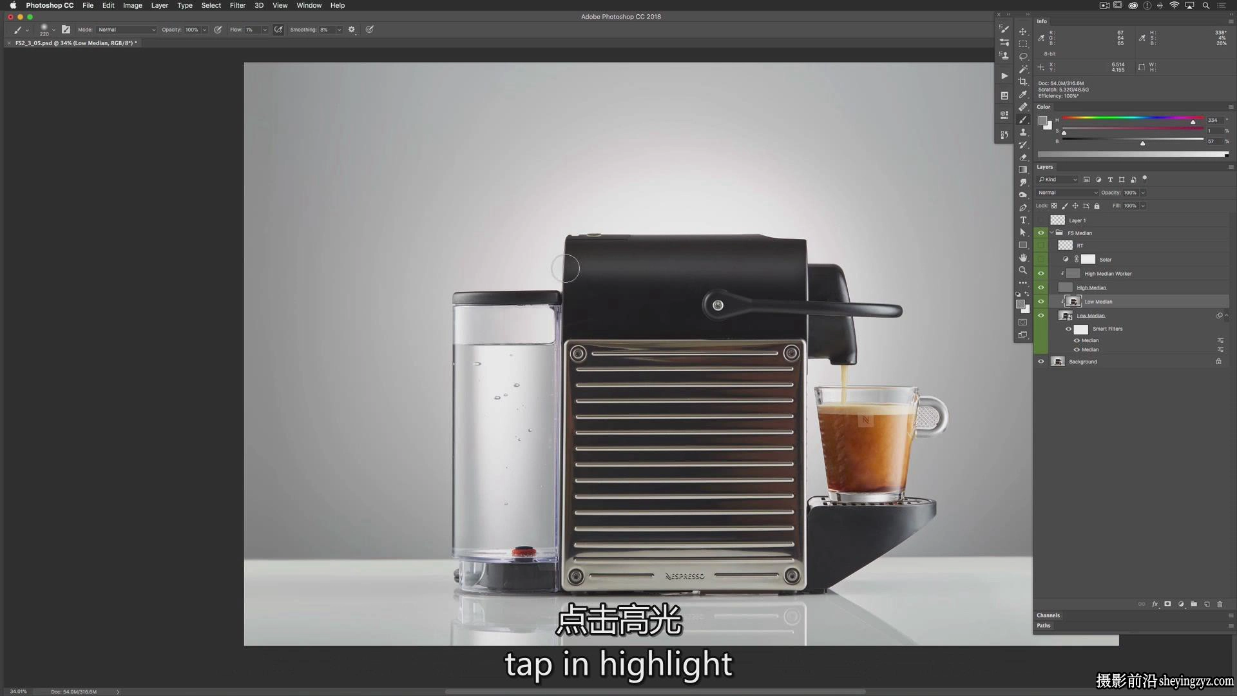Screen dimensions: 1237x696
Task: Open the Window menu
Action: [x=309, y=5]
